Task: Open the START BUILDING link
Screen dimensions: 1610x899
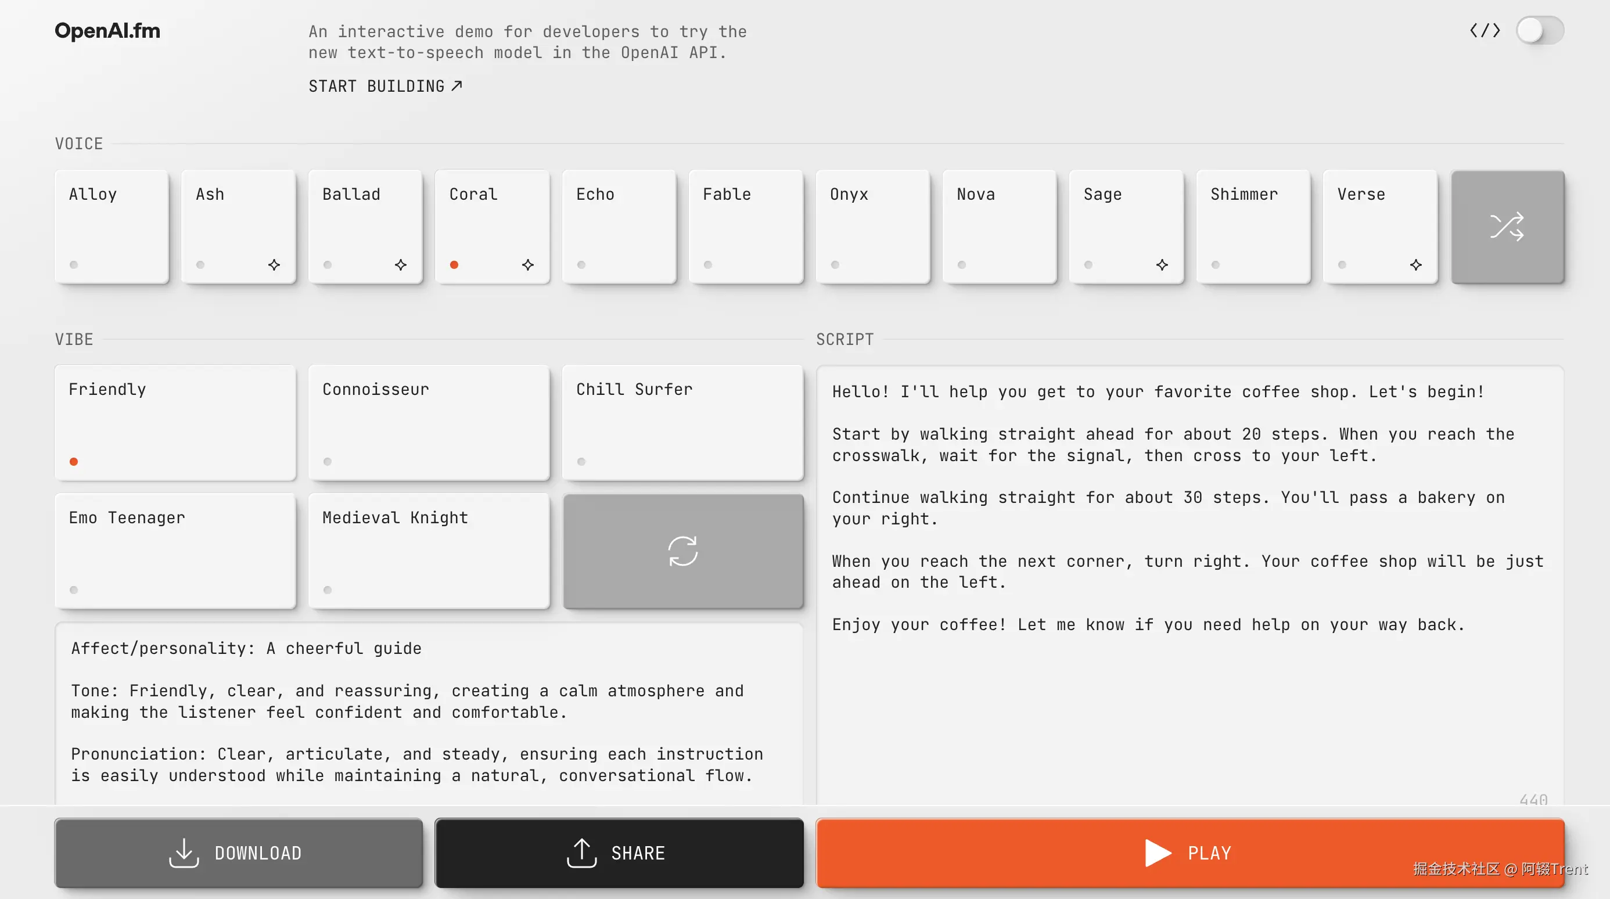Action: pos(385,86)
